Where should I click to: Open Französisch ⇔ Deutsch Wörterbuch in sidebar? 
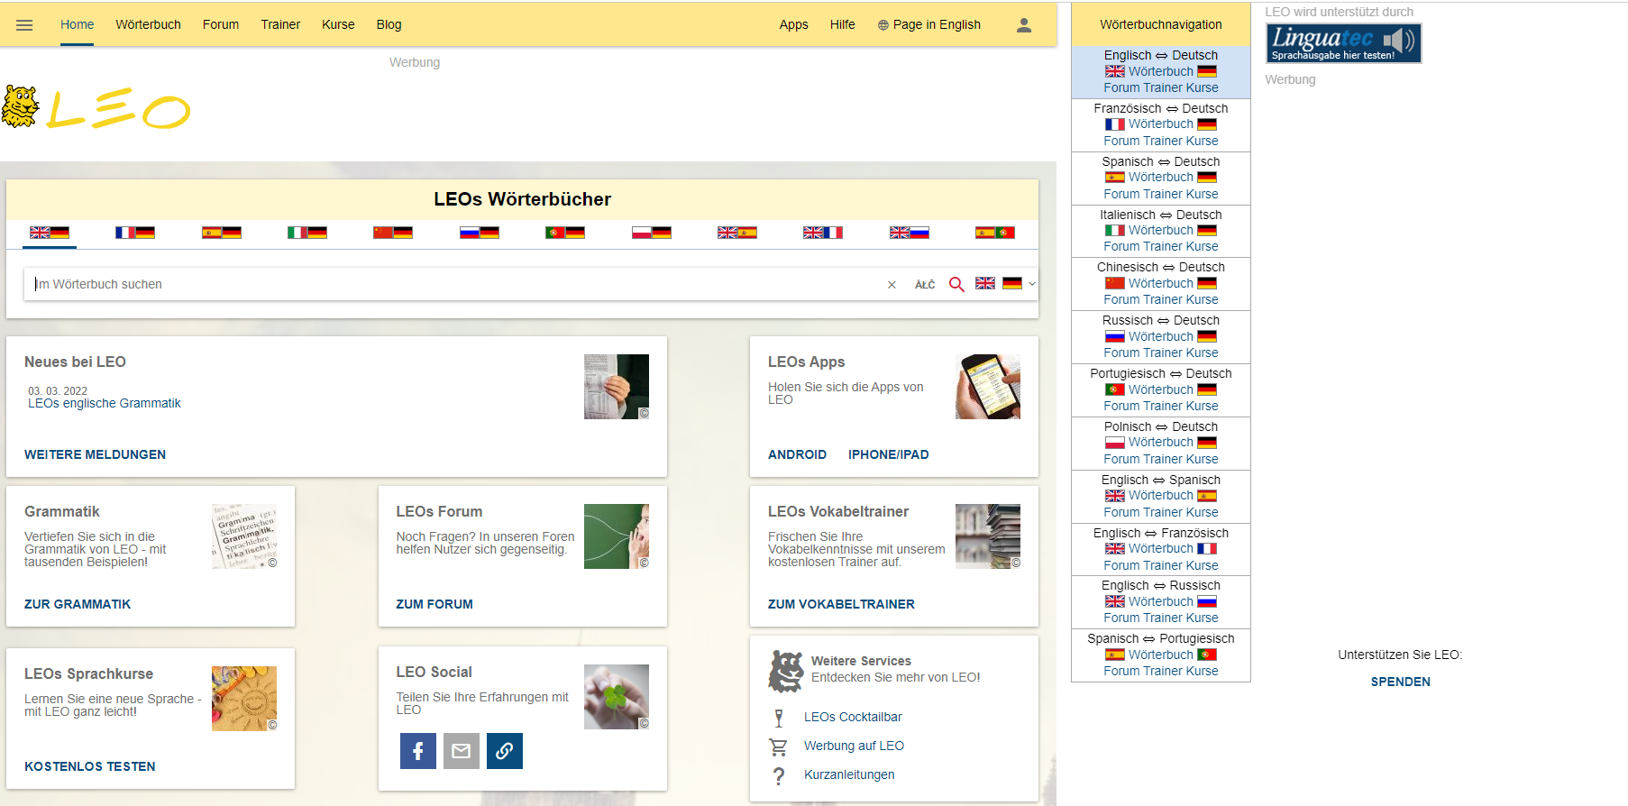pos(1161,124)
